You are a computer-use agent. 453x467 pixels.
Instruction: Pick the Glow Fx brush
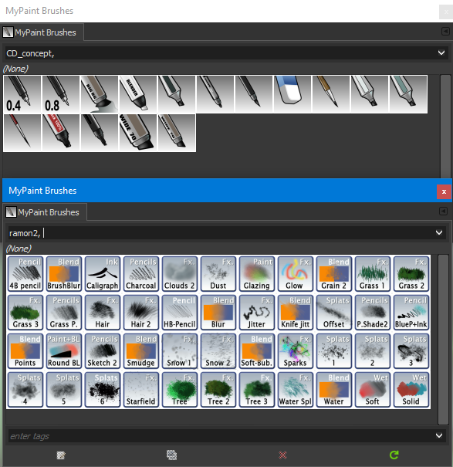296,273
